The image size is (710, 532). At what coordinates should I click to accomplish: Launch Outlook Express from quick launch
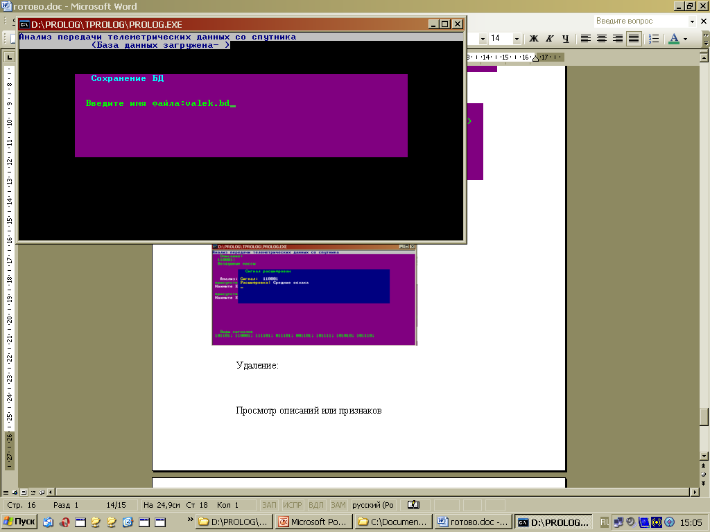click(x=49, y=522)
